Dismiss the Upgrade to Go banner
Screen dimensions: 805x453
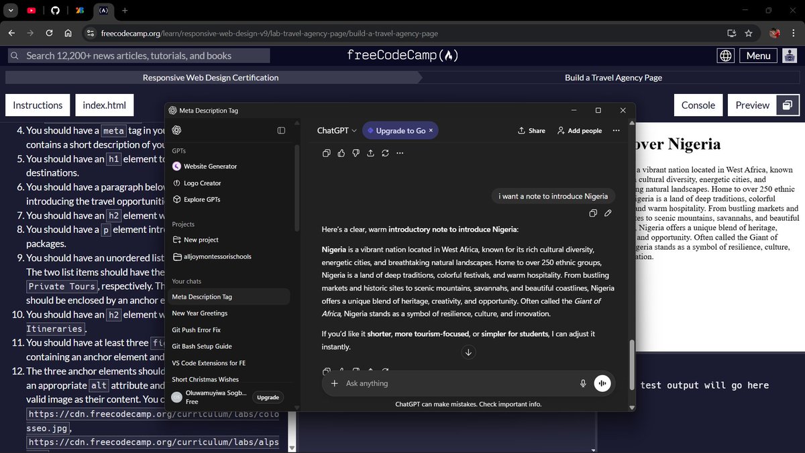coord(431,131)
